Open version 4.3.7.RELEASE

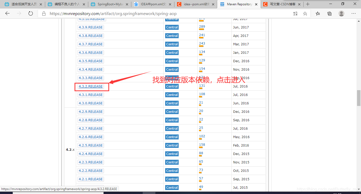[91, 44]
